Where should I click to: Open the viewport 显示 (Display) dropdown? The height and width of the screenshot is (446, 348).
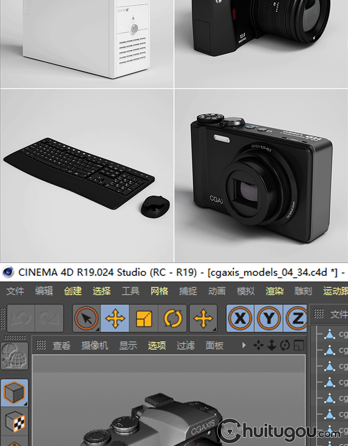[128, 346]
